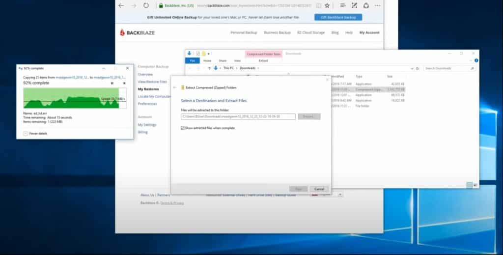Open the Preferences sidebar link

(x=147, y=104)
